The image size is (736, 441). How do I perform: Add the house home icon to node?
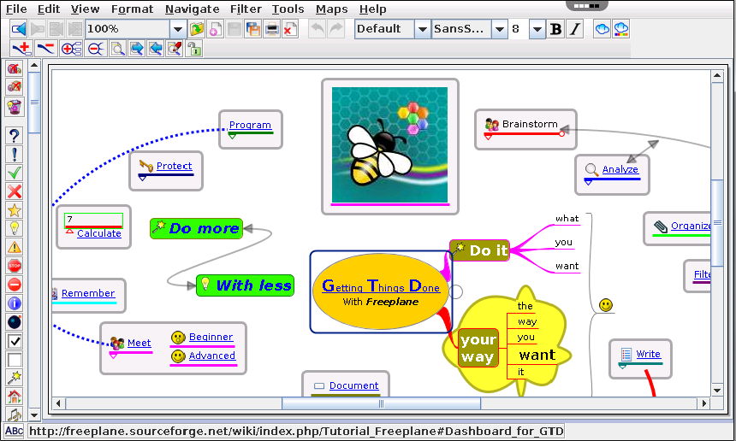pyautogui.click(x=15, y=397)
